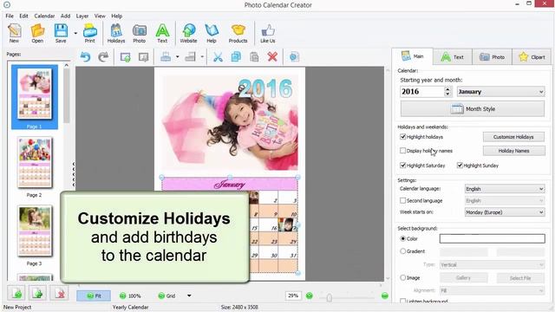Add a photo using the Photo toolbar icon
Viewport: 555px width, 312px height.
pyautogui.click(x=139, y=33)
